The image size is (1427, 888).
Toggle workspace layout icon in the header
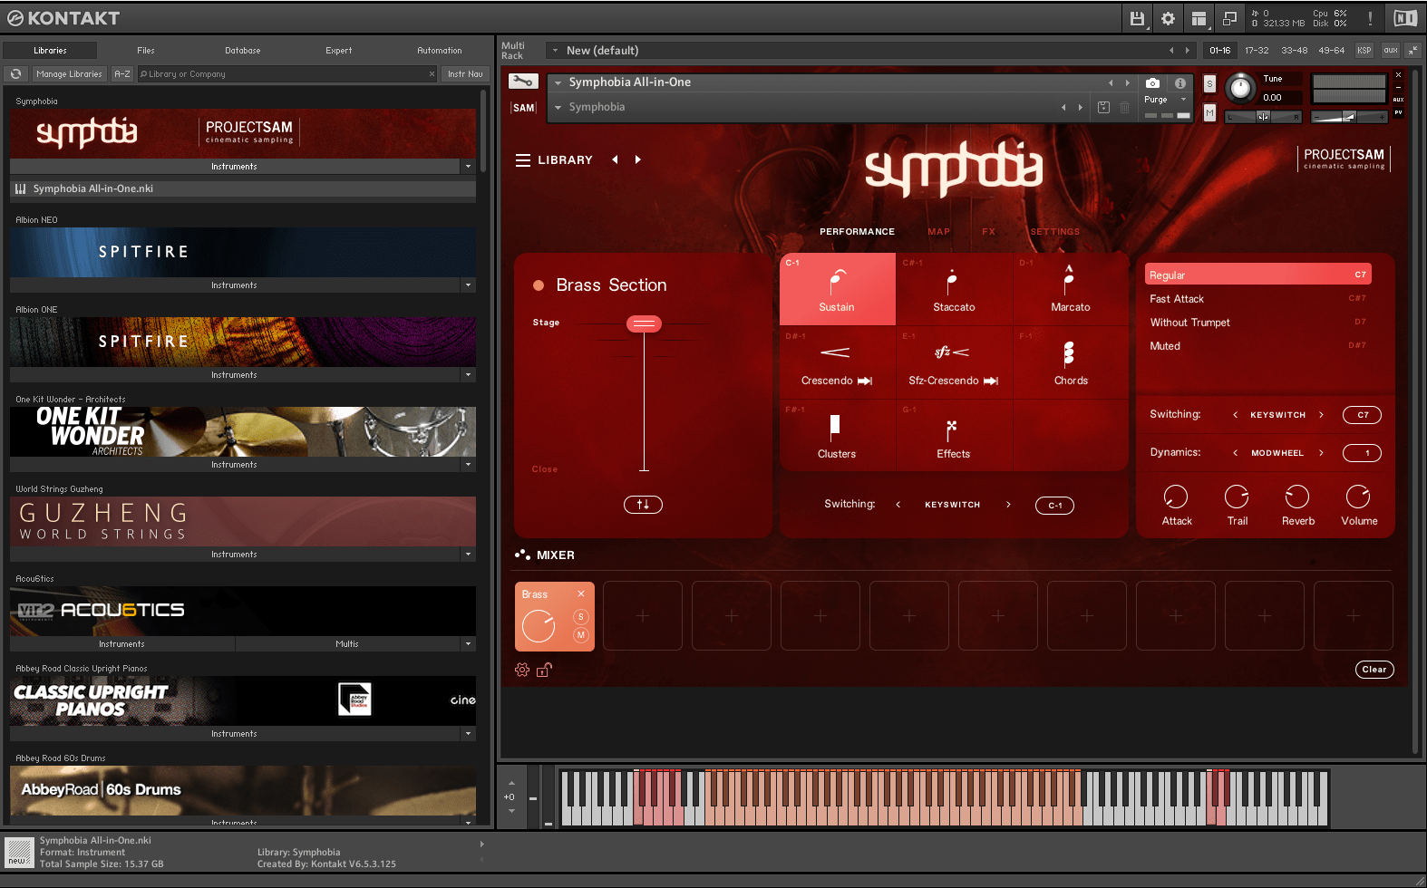(1199, 18)
